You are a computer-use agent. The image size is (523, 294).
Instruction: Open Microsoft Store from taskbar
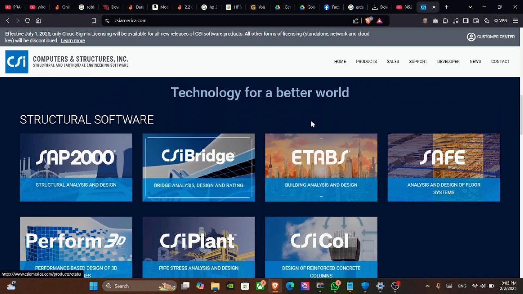(x=245, y=286)
